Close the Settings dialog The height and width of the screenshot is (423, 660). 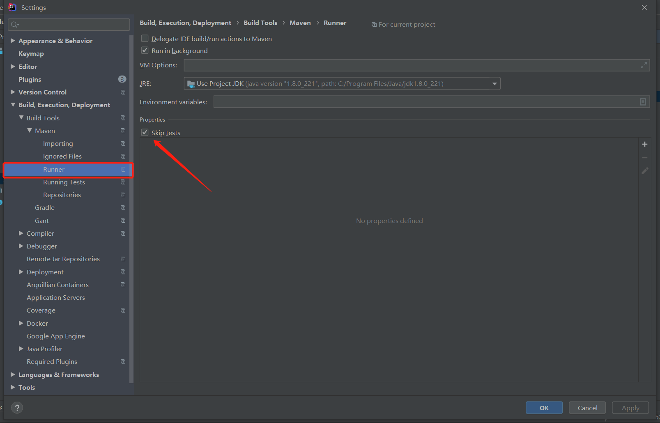(x=644, y=7)
